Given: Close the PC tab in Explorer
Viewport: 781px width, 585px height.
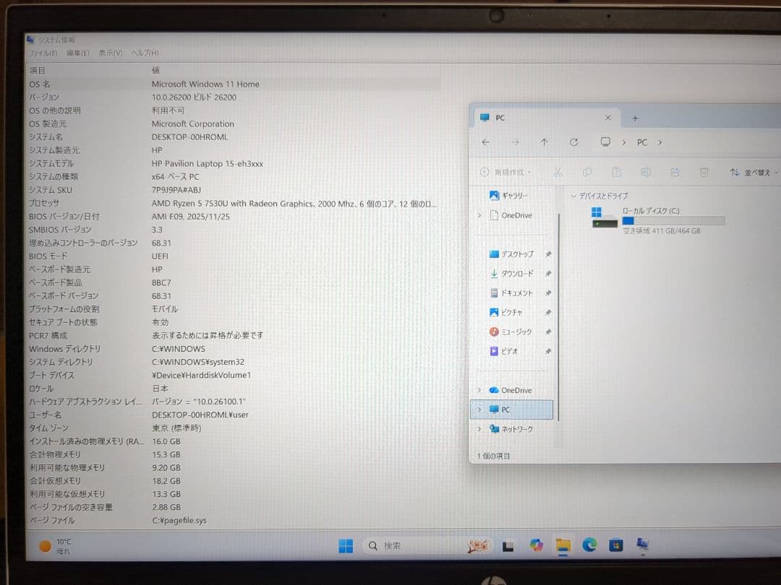Looking at the screenshot, I should [607, 118].
